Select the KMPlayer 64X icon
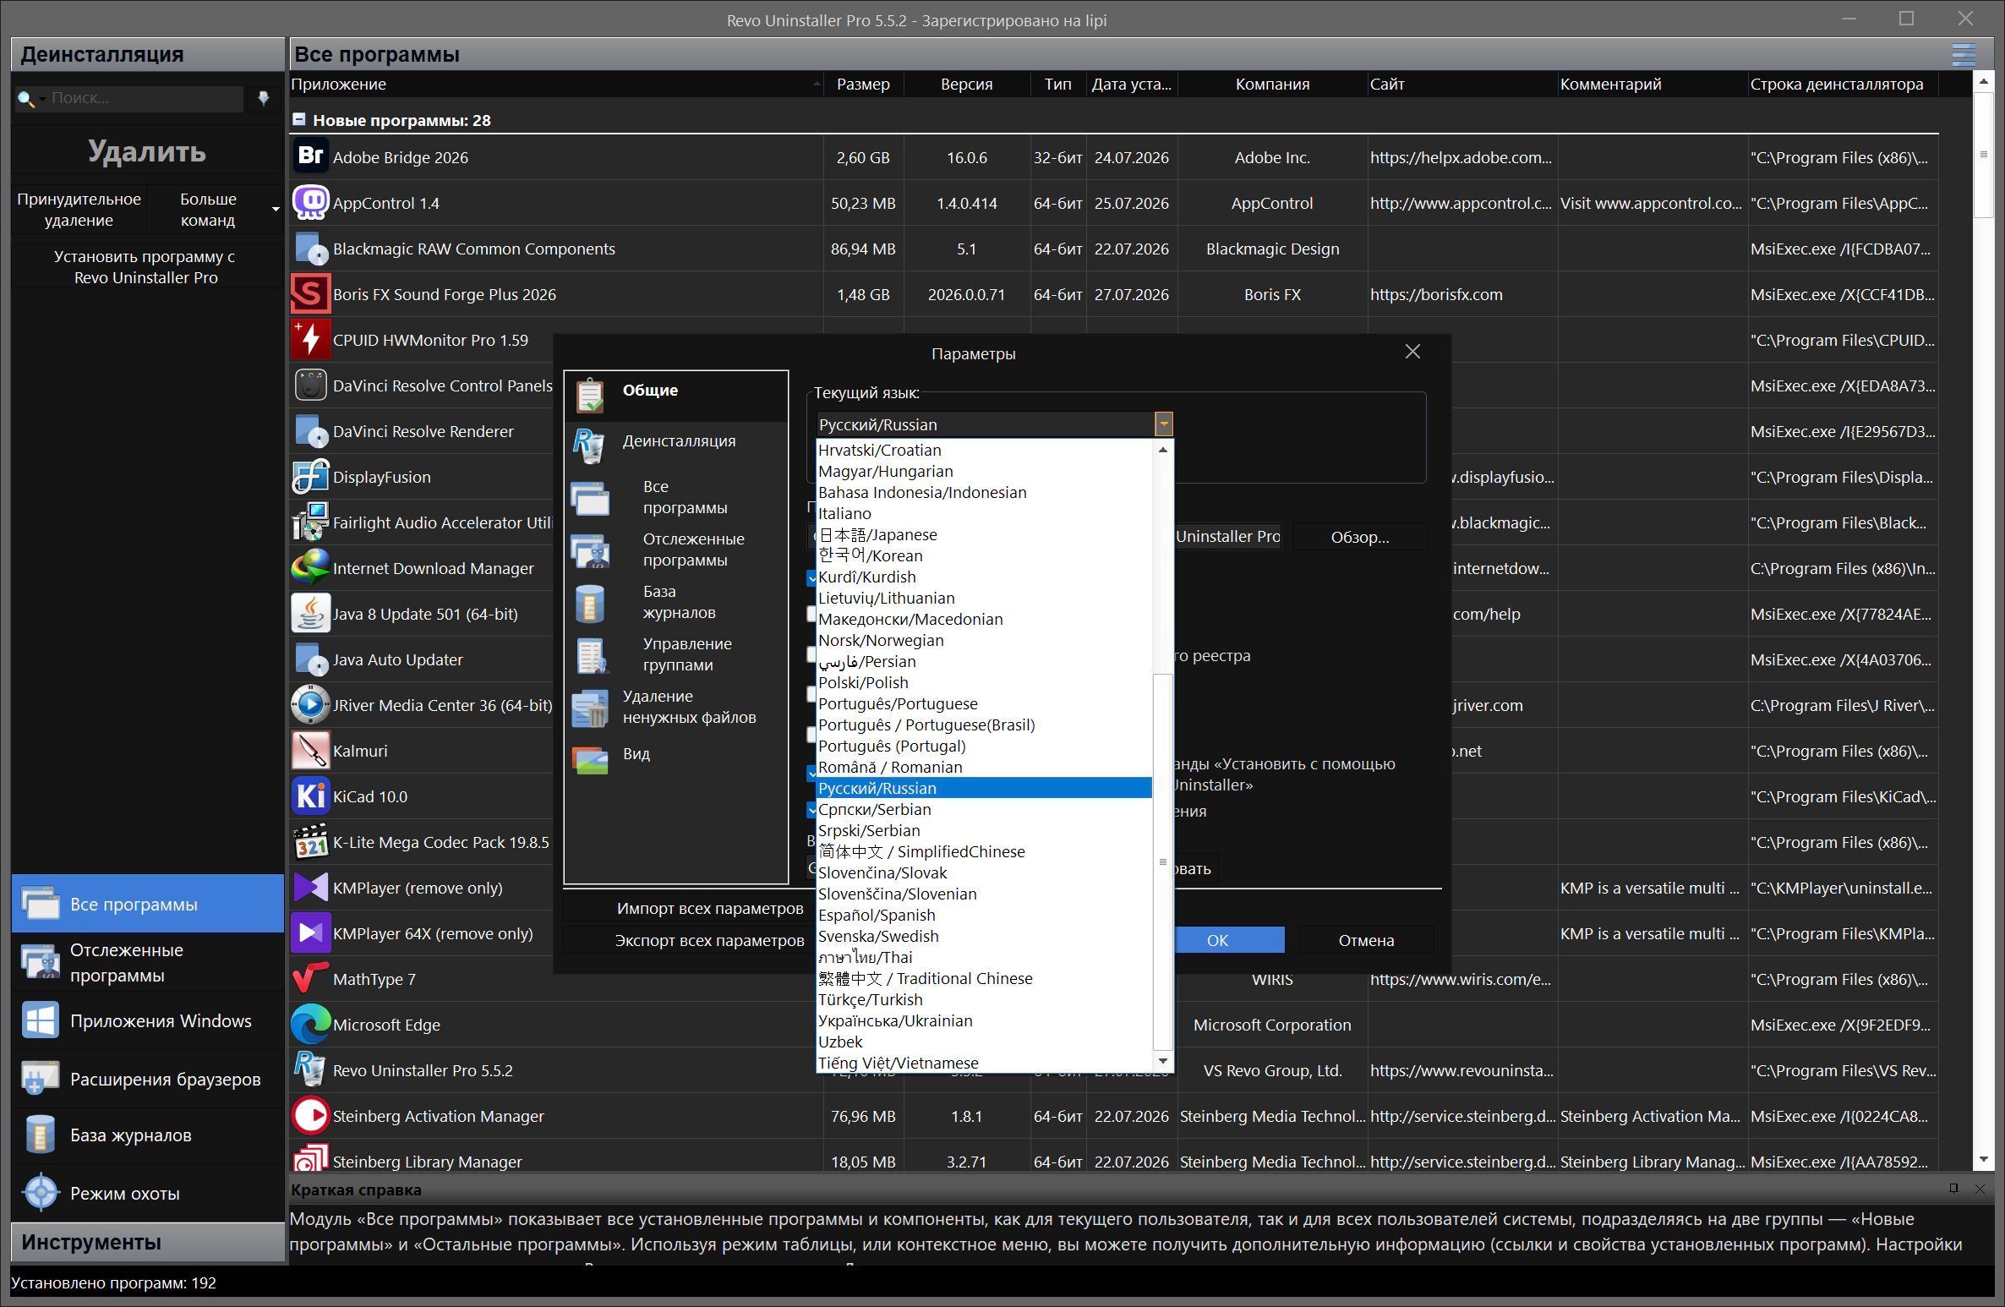Image resolution: width=2005 pixels, height=1307 pixels. pyautogui.click(x=310, y=933)
